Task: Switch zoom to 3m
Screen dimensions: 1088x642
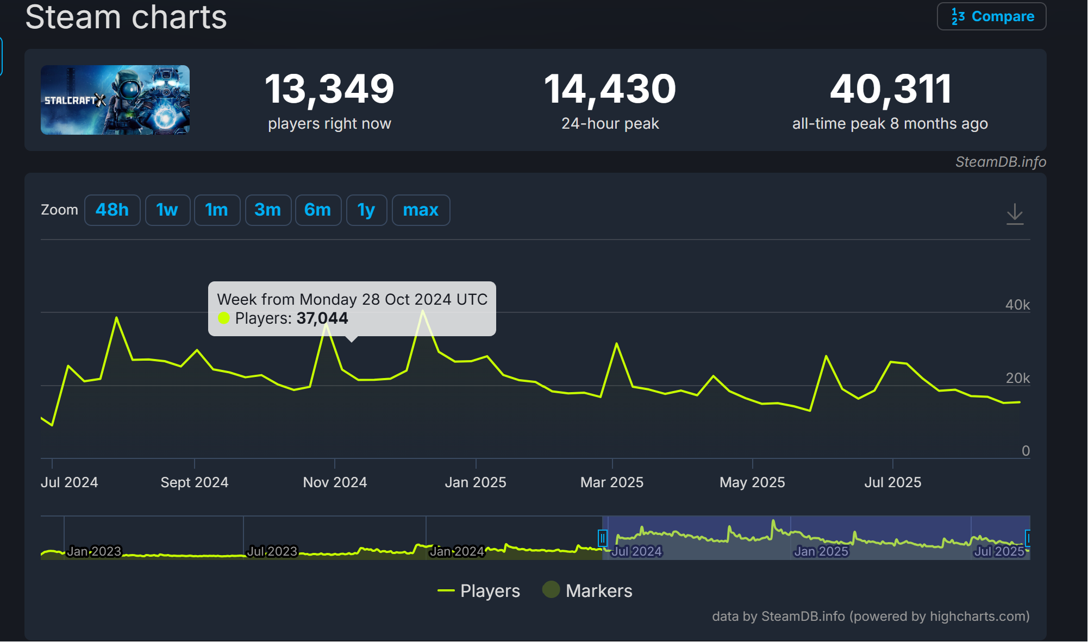Action: click(x=267, y=210)
